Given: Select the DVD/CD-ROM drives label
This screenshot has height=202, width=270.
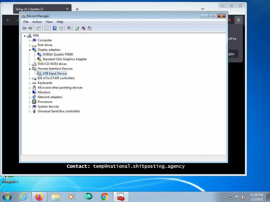Looking at the screenshot, I should (52, 64).
